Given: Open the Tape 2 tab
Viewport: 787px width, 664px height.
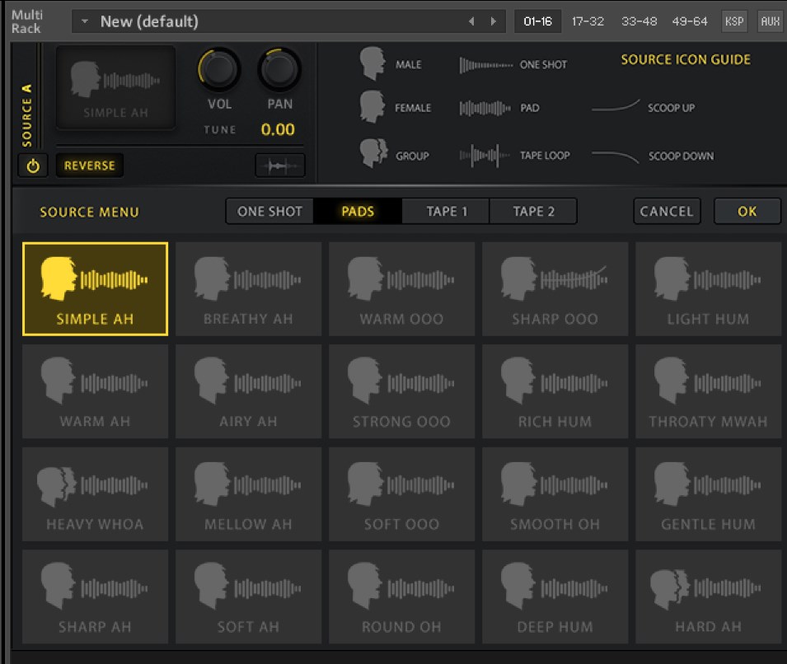Looking at the screenshot, I should point(533,212).
